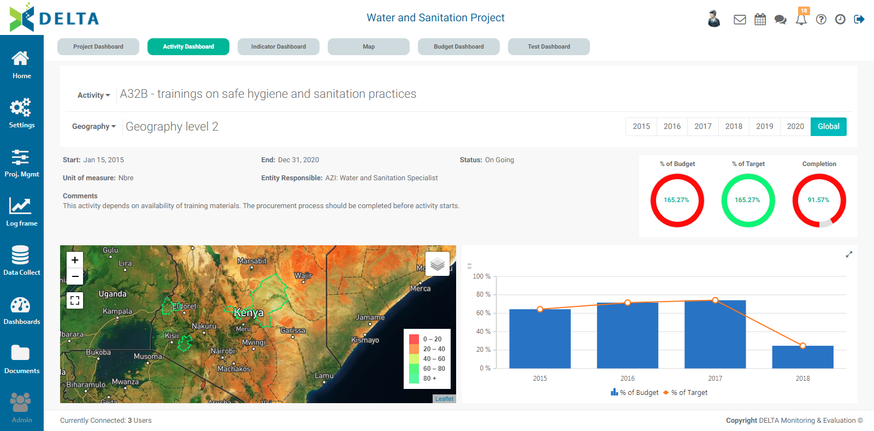Screen dimensions: 874x431
Task: Click the Status On Going text
Action: point(487,160)
